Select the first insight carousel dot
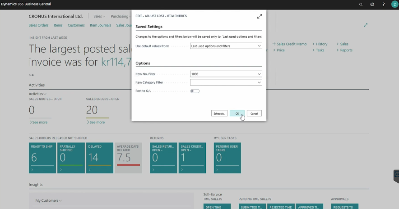Image resolution: width=399 pixels, height=209 pixels. [x=29, y=75]
